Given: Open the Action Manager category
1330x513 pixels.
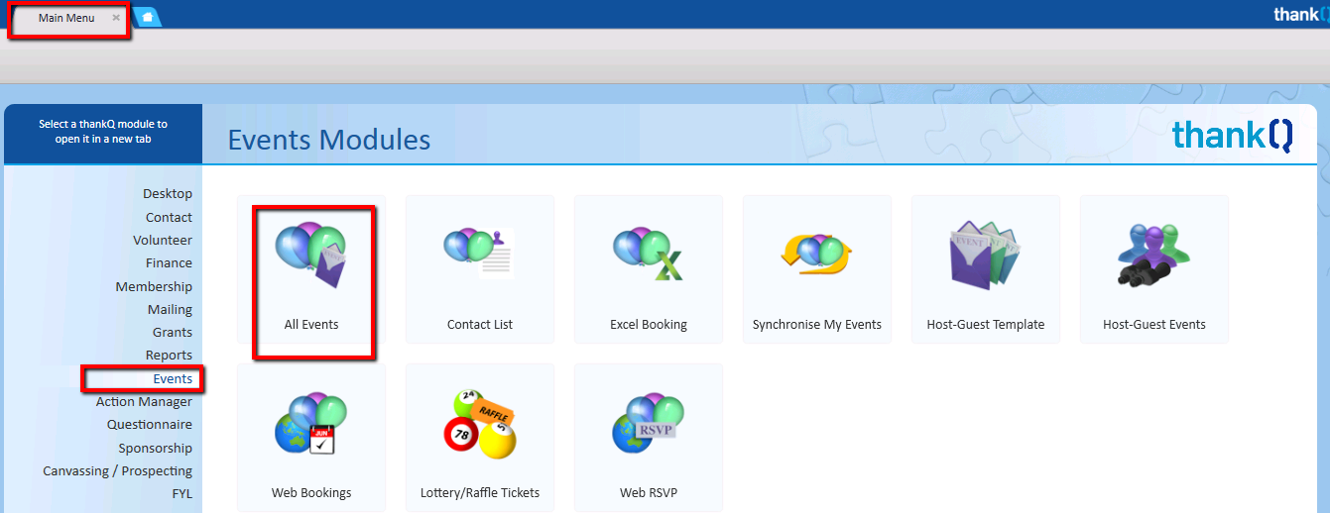Looking at the screenshot, I should pyautogui.click(x=144, y=402).
